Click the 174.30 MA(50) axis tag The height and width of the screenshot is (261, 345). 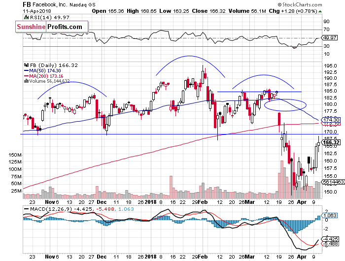pyautogui.click(x=331, y=120)
